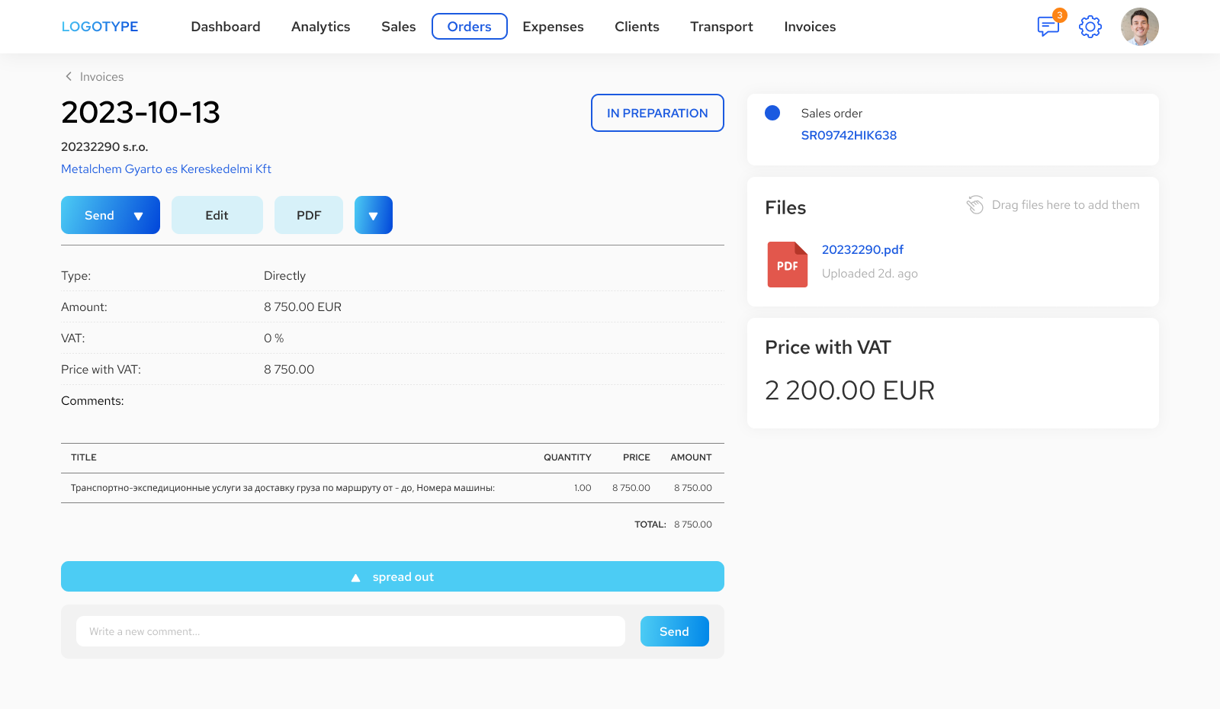
Task: Open the chat messages icon with notification badge
Action: [x=1048, y=26]
